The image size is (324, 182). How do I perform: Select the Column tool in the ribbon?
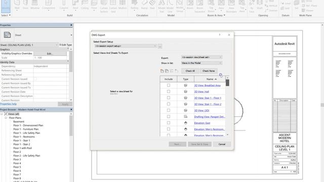(64, 5)
